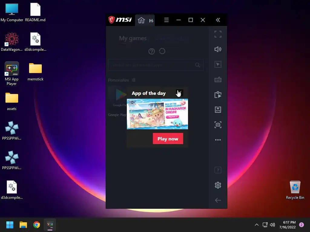
Task: Click the help circle under My games
Action: point(152,51)
